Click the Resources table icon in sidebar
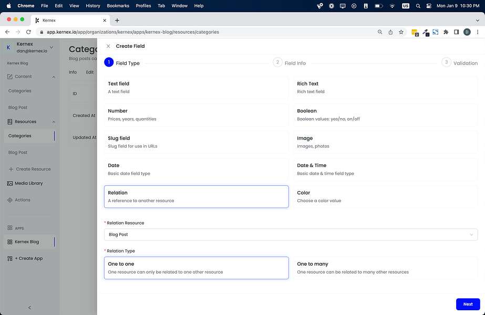Image resolution: width=485 pixels, height=315 pixels. click(10, 121)
